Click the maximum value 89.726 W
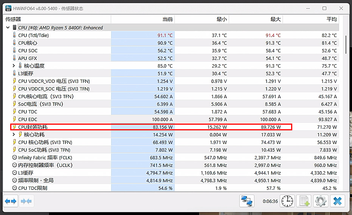This screenshot has width=352, height=215. click(271, 127)
